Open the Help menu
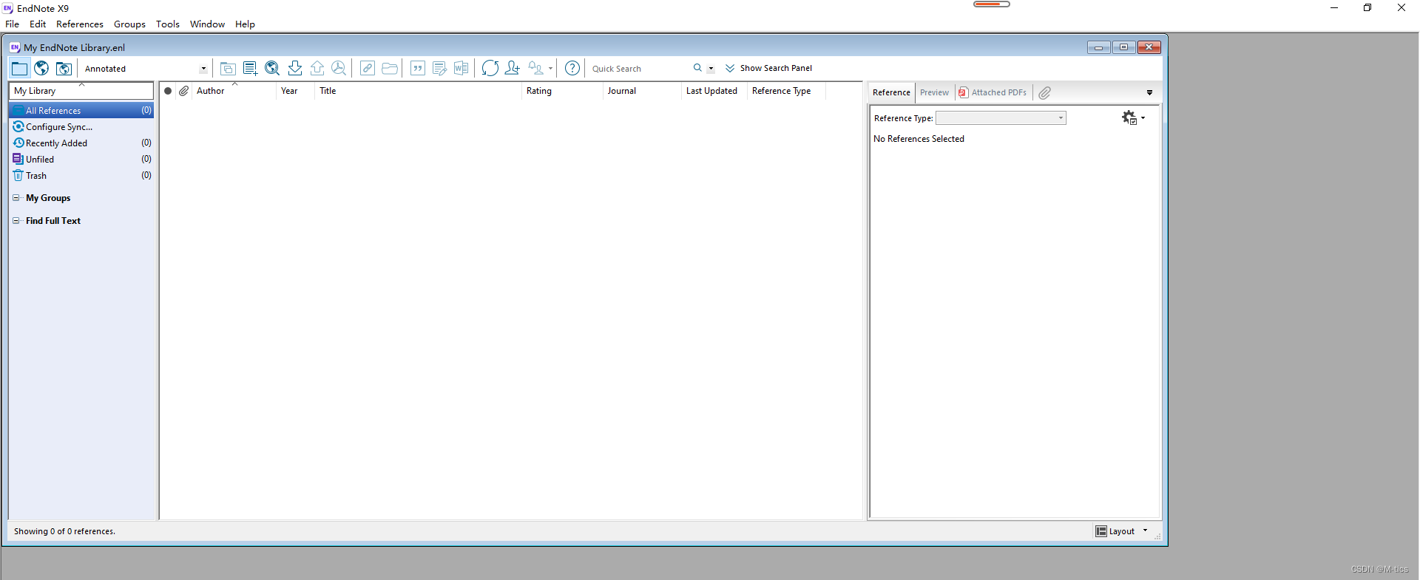This screenshot has height=580, width=1420. click(x=245, y=24)
